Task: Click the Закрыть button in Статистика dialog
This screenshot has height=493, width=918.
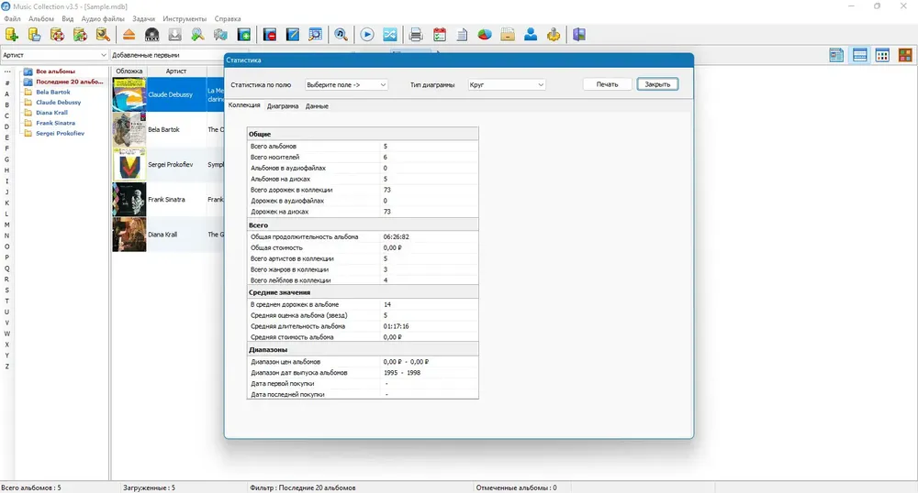Action: tap(657, 84)
